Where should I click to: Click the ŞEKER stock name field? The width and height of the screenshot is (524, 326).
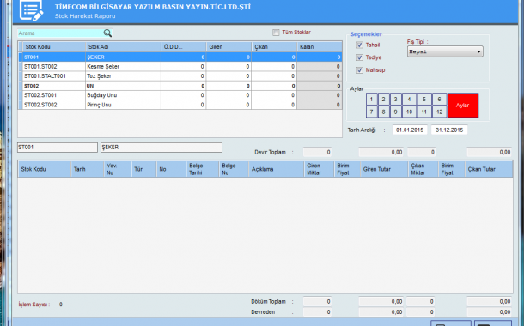point(161,148)
